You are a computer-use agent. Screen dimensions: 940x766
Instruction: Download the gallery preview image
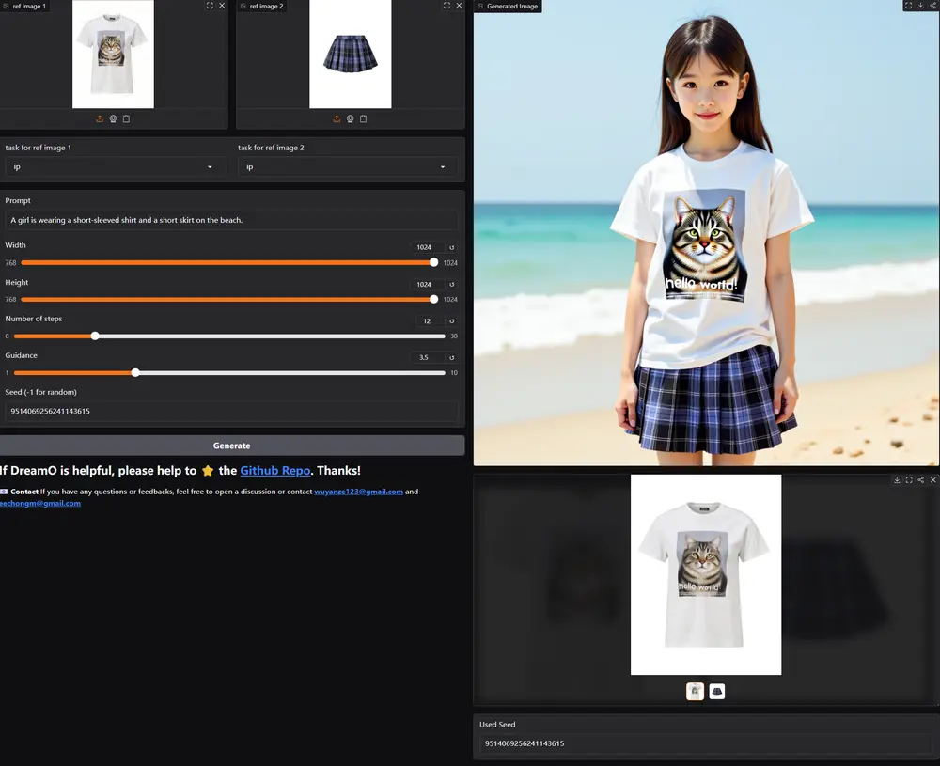(x=897, y=480)
